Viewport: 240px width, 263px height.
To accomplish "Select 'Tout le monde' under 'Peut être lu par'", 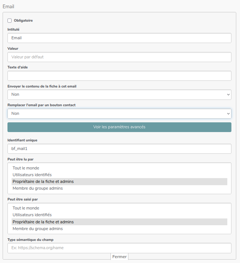I will pyautogui.click(x=26, y=168).
